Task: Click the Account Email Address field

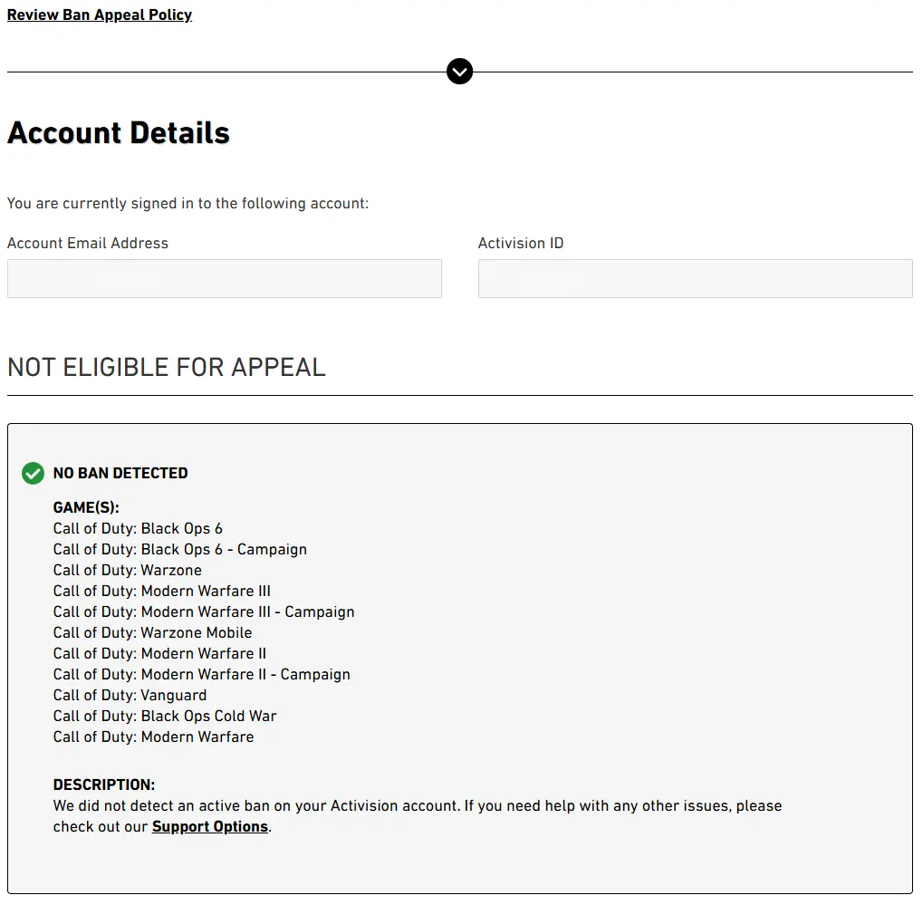Action: [x=225, y=279]
